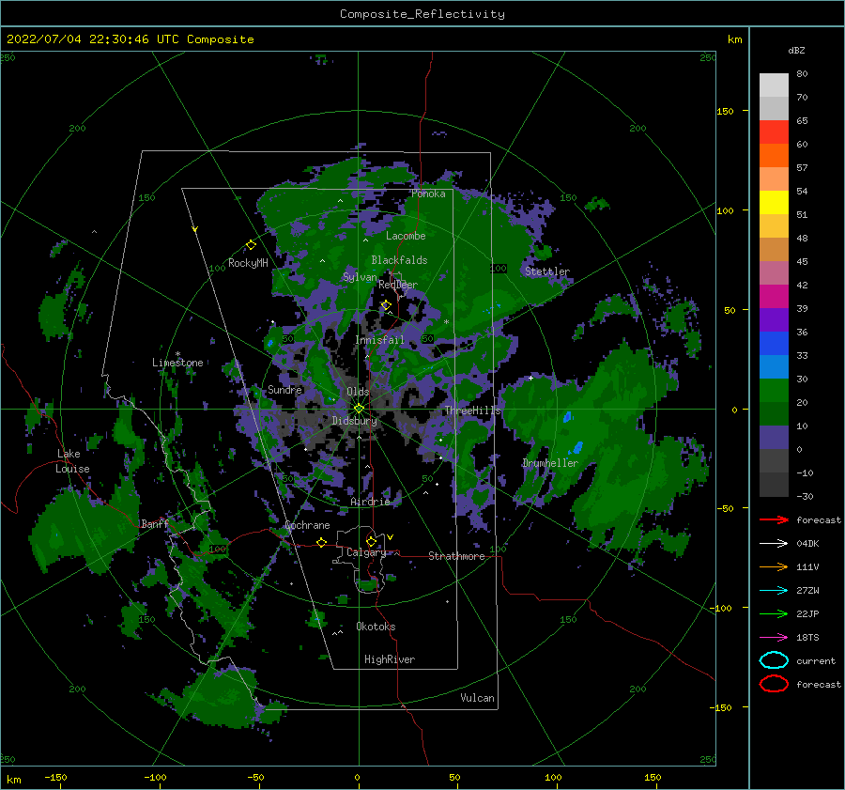
Task: Click the Innisfail town label
Action: click(379, 340)
